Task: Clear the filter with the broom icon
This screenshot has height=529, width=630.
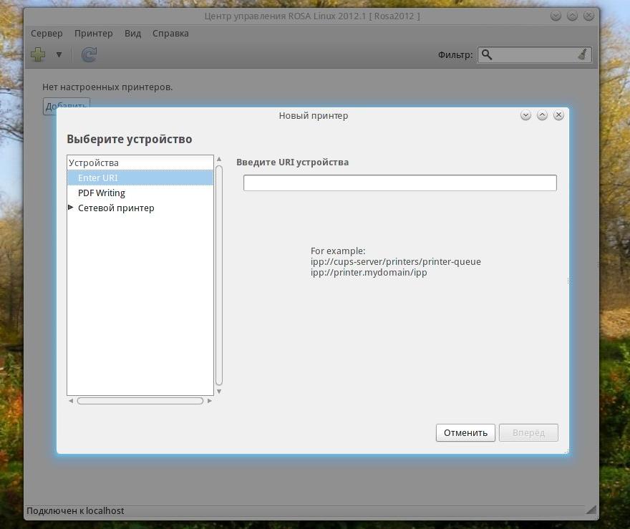Action: [583, 54]
